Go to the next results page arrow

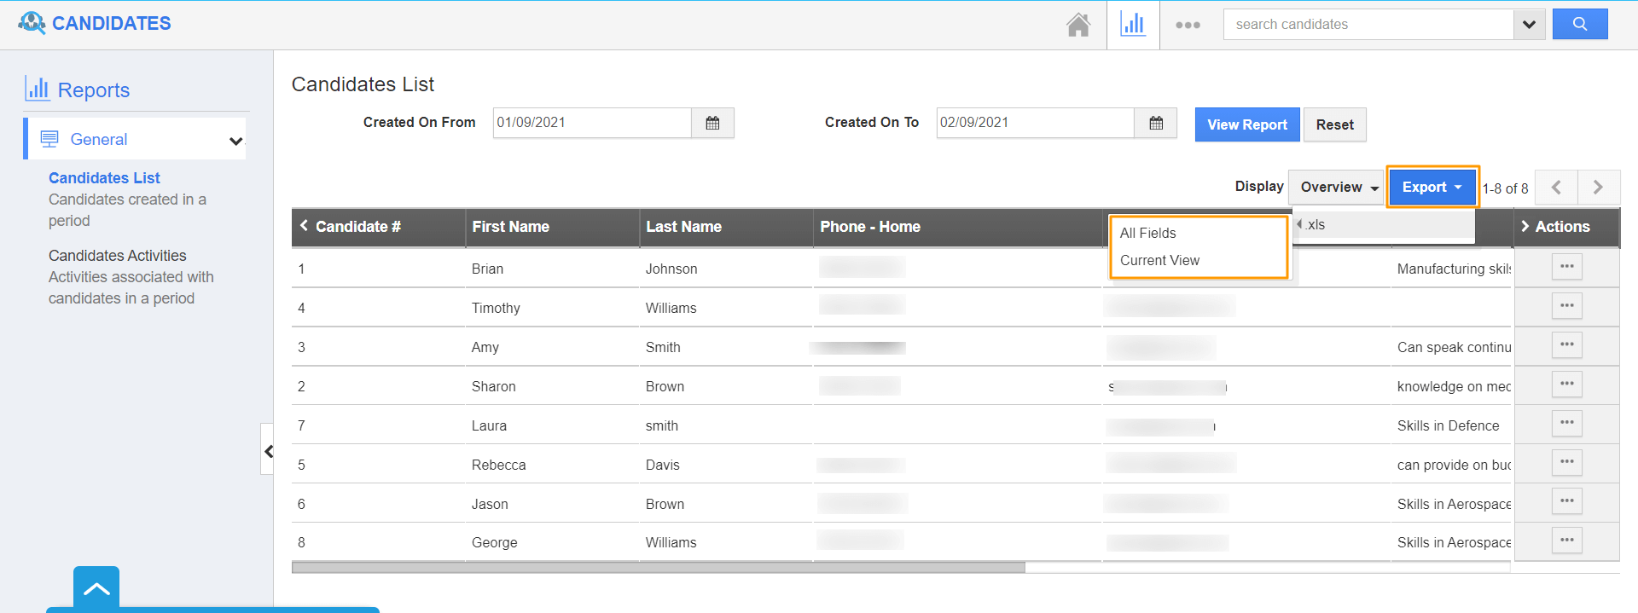1598,188
